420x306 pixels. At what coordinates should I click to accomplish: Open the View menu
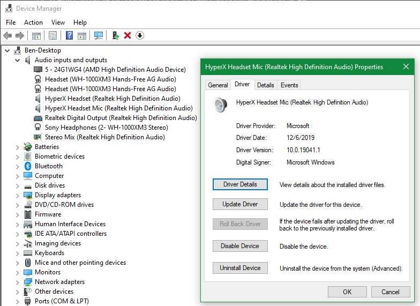coord(58,23)
